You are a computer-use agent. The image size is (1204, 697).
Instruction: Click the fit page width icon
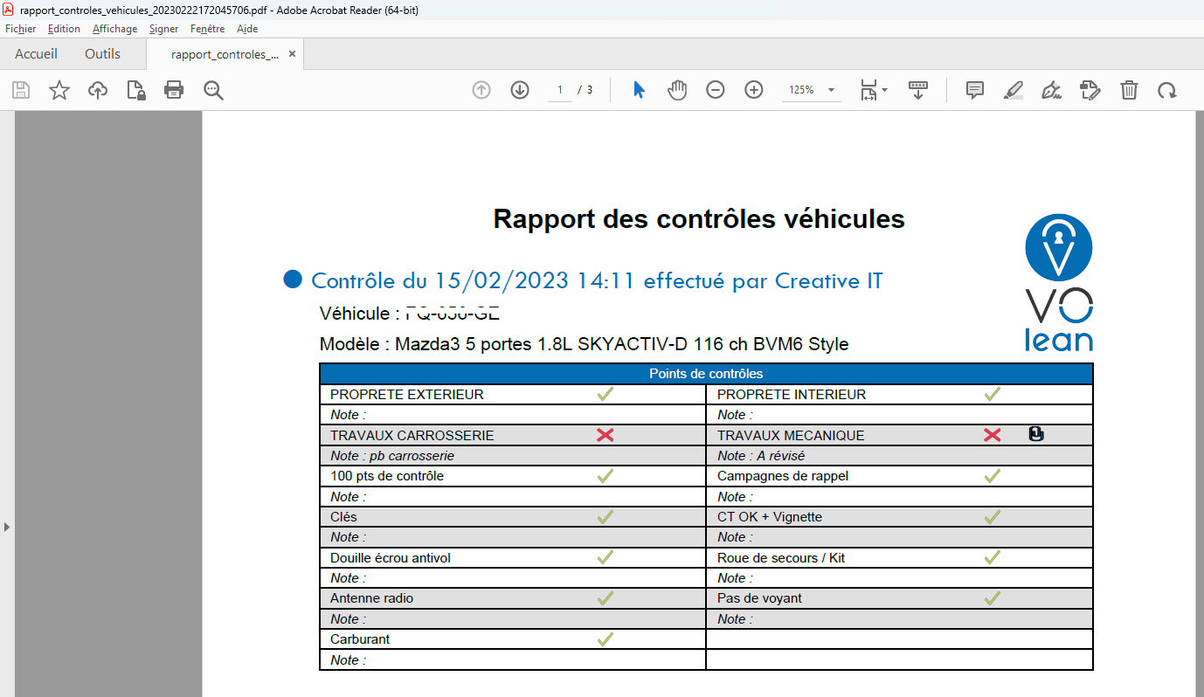coord(869,90)
